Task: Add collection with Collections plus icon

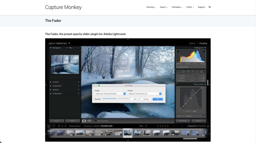Action: pyautogui.click(x=78, y=94)
